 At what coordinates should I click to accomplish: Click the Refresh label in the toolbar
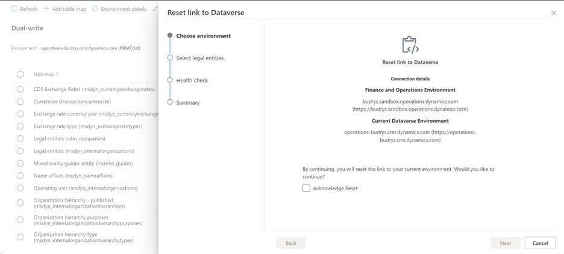point(29,9)
